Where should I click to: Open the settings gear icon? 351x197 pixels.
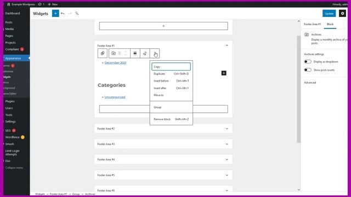click(x=342, y=13)
